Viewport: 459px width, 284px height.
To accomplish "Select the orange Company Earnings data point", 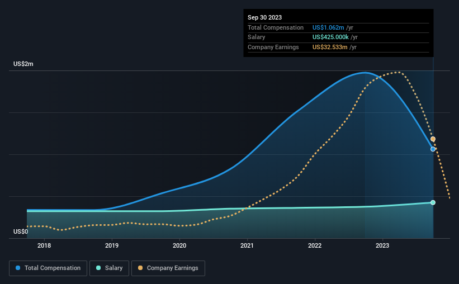I will tap(433, 139).
